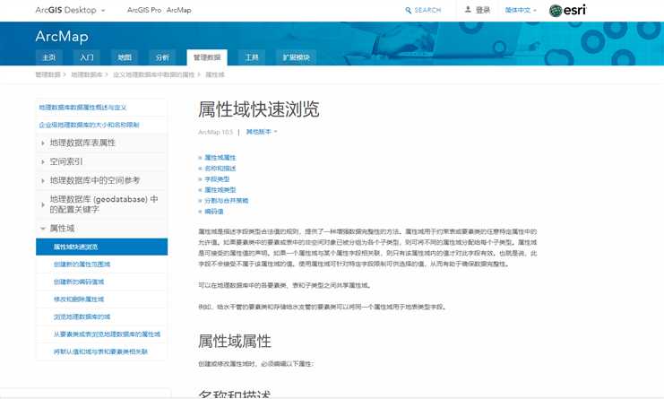Screen dimensions: 664x399
Task: Open the 工具 tab
Action: point(252,57)
